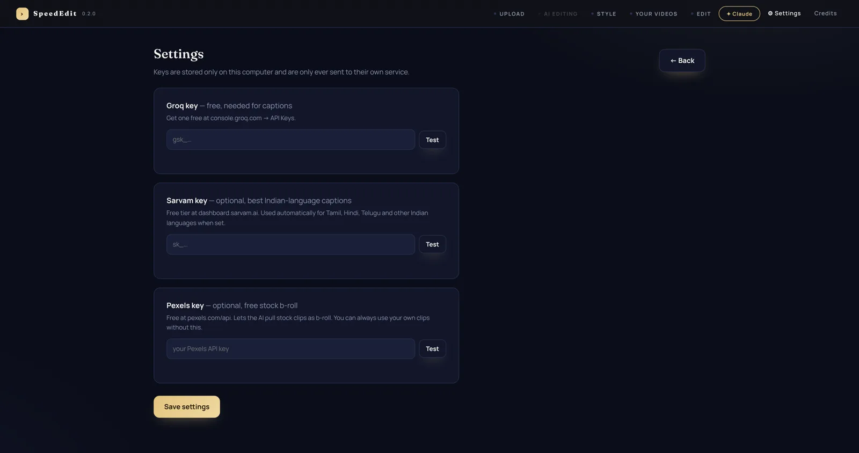Viewport: 859px width, 453px height.
Task: Open the Credits page
Action: pos(825,13)
